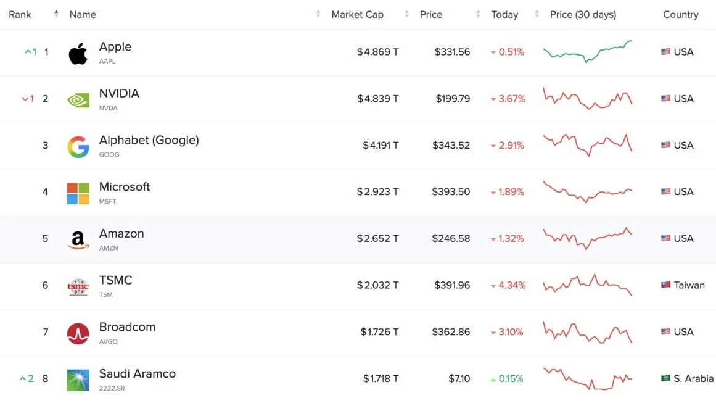Viewport: 716px width, 403px height.
Task: Click the Google G logo icon
Action: click(78, 147)
